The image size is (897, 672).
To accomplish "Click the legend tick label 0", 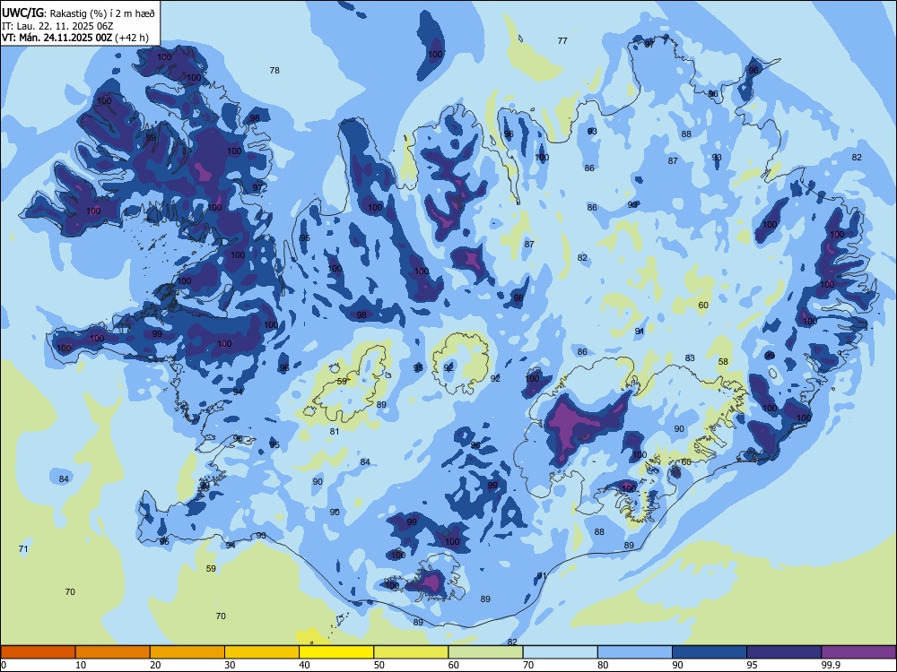I will pos(3,665).
